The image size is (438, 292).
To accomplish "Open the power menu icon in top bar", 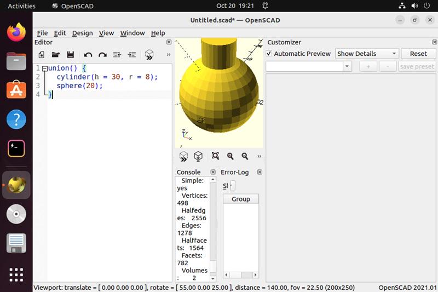I will click(x=427, y=5).
